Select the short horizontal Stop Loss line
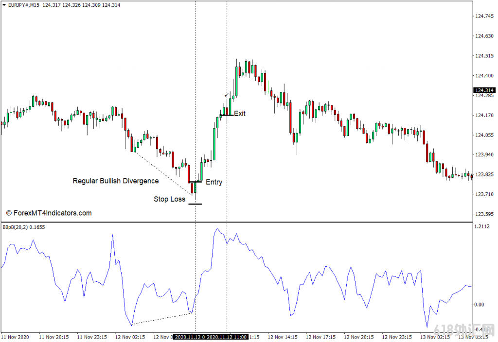Viewport: 498px width, 342px height. (x=195, y=204)
